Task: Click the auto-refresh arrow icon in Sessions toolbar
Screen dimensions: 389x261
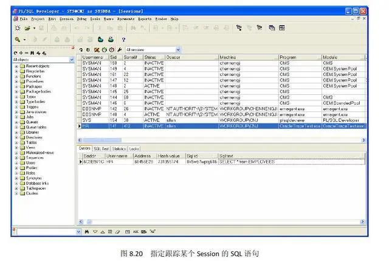Action: [88, 50]
